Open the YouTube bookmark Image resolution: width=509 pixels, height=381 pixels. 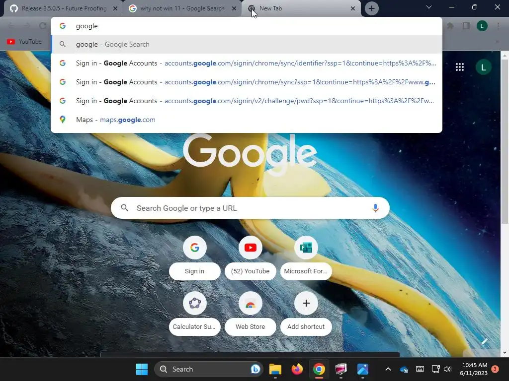[24, 42]
